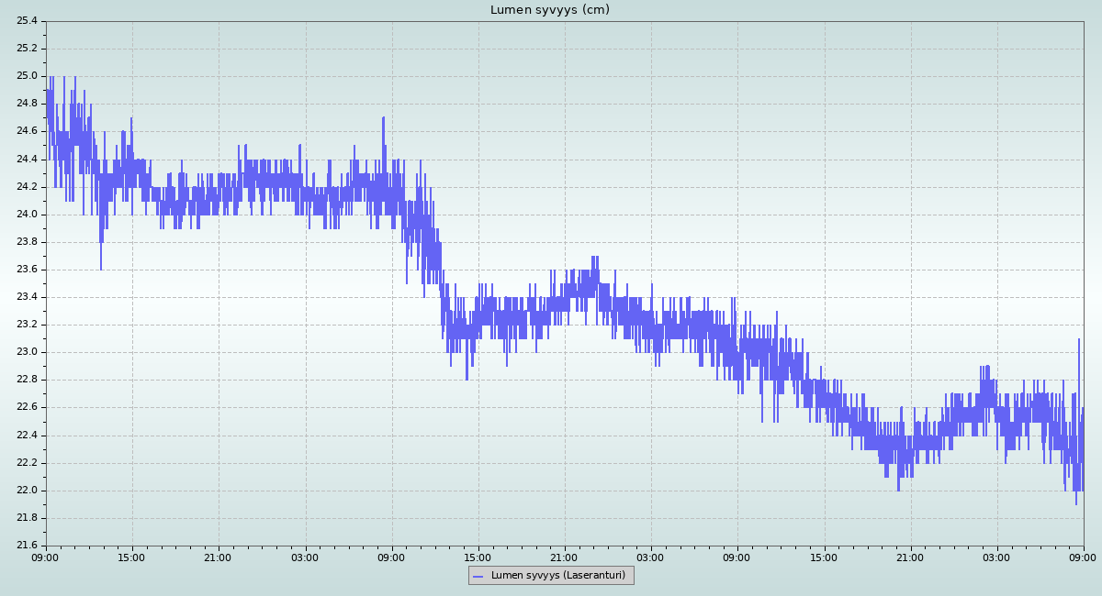The height and width of the screenshot is (596, 1102).
Task: Select the 24.0 y-axis tick label
Action: pyautogui.click(x=27, y=214)
